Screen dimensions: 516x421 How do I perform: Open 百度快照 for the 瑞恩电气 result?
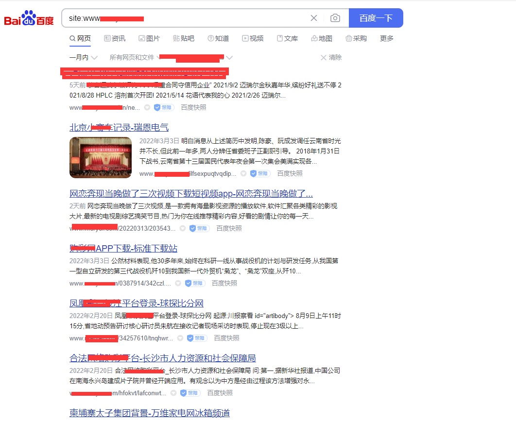(x=290, y=173)
